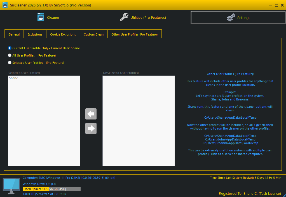Image resolution: width=286 pixels, height=197 pixels.
Task: Click the gears Settings icon
Action: [231, 17]
